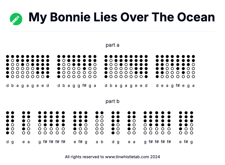Image resolution: width=225 pixels, height=165 pixels.
Task: Click the last fingering diagram in part a
Action: pyautogui.click(x=193, y=67)
